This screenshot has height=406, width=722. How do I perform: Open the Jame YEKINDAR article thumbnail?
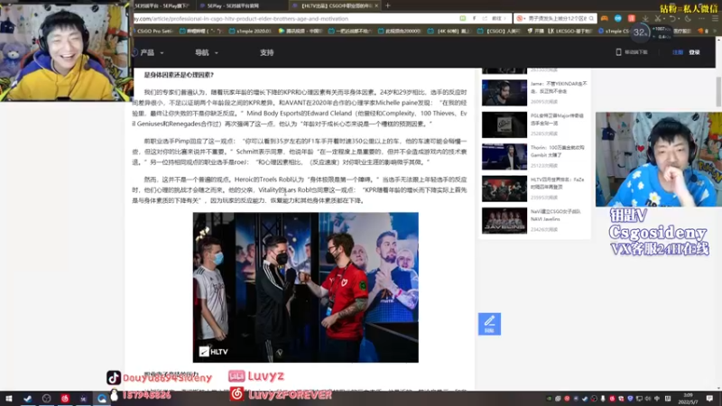click(504, 93)
